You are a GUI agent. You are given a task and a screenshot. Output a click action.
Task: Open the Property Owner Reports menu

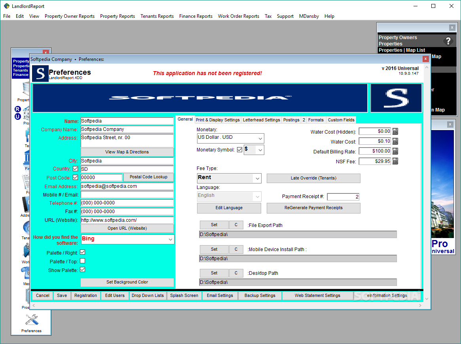tap(70, 16)
